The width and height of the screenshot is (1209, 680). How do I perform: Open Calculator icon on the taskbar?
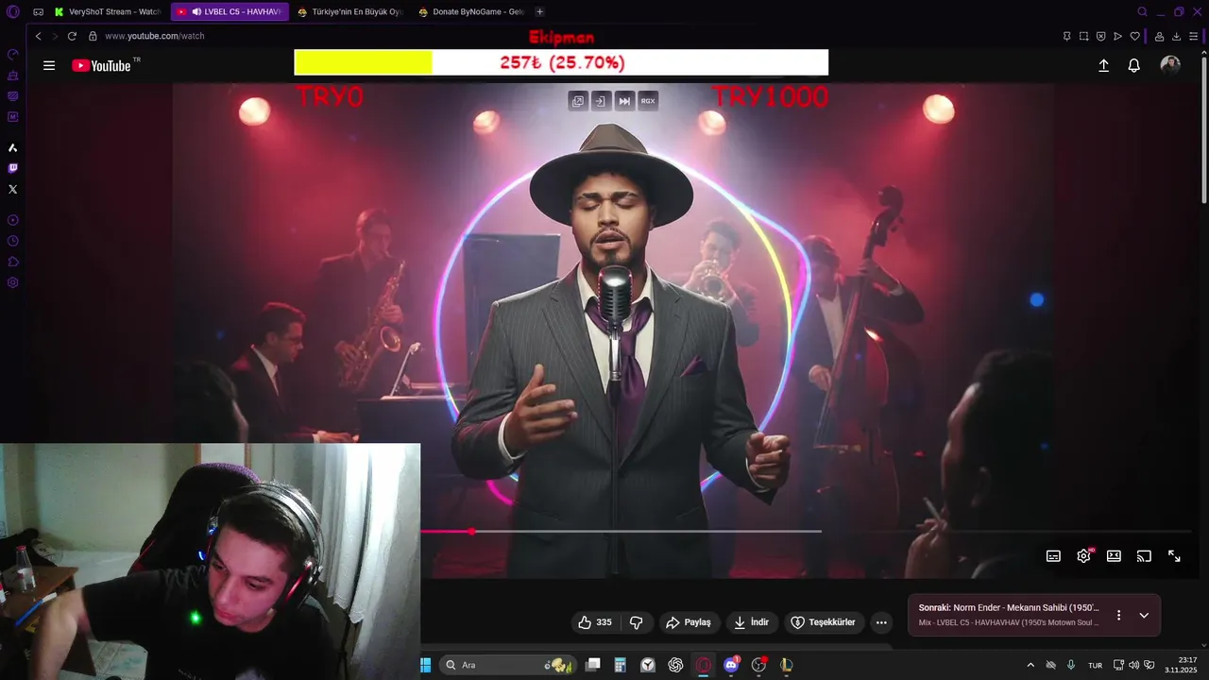point(620,665)
